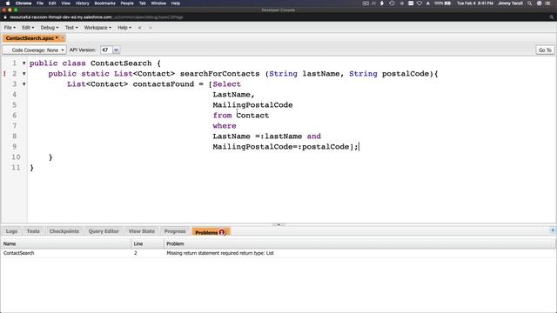Open the Chrome menu in macOS menu bar
The image size is (557, 313).
click(23, 3)
